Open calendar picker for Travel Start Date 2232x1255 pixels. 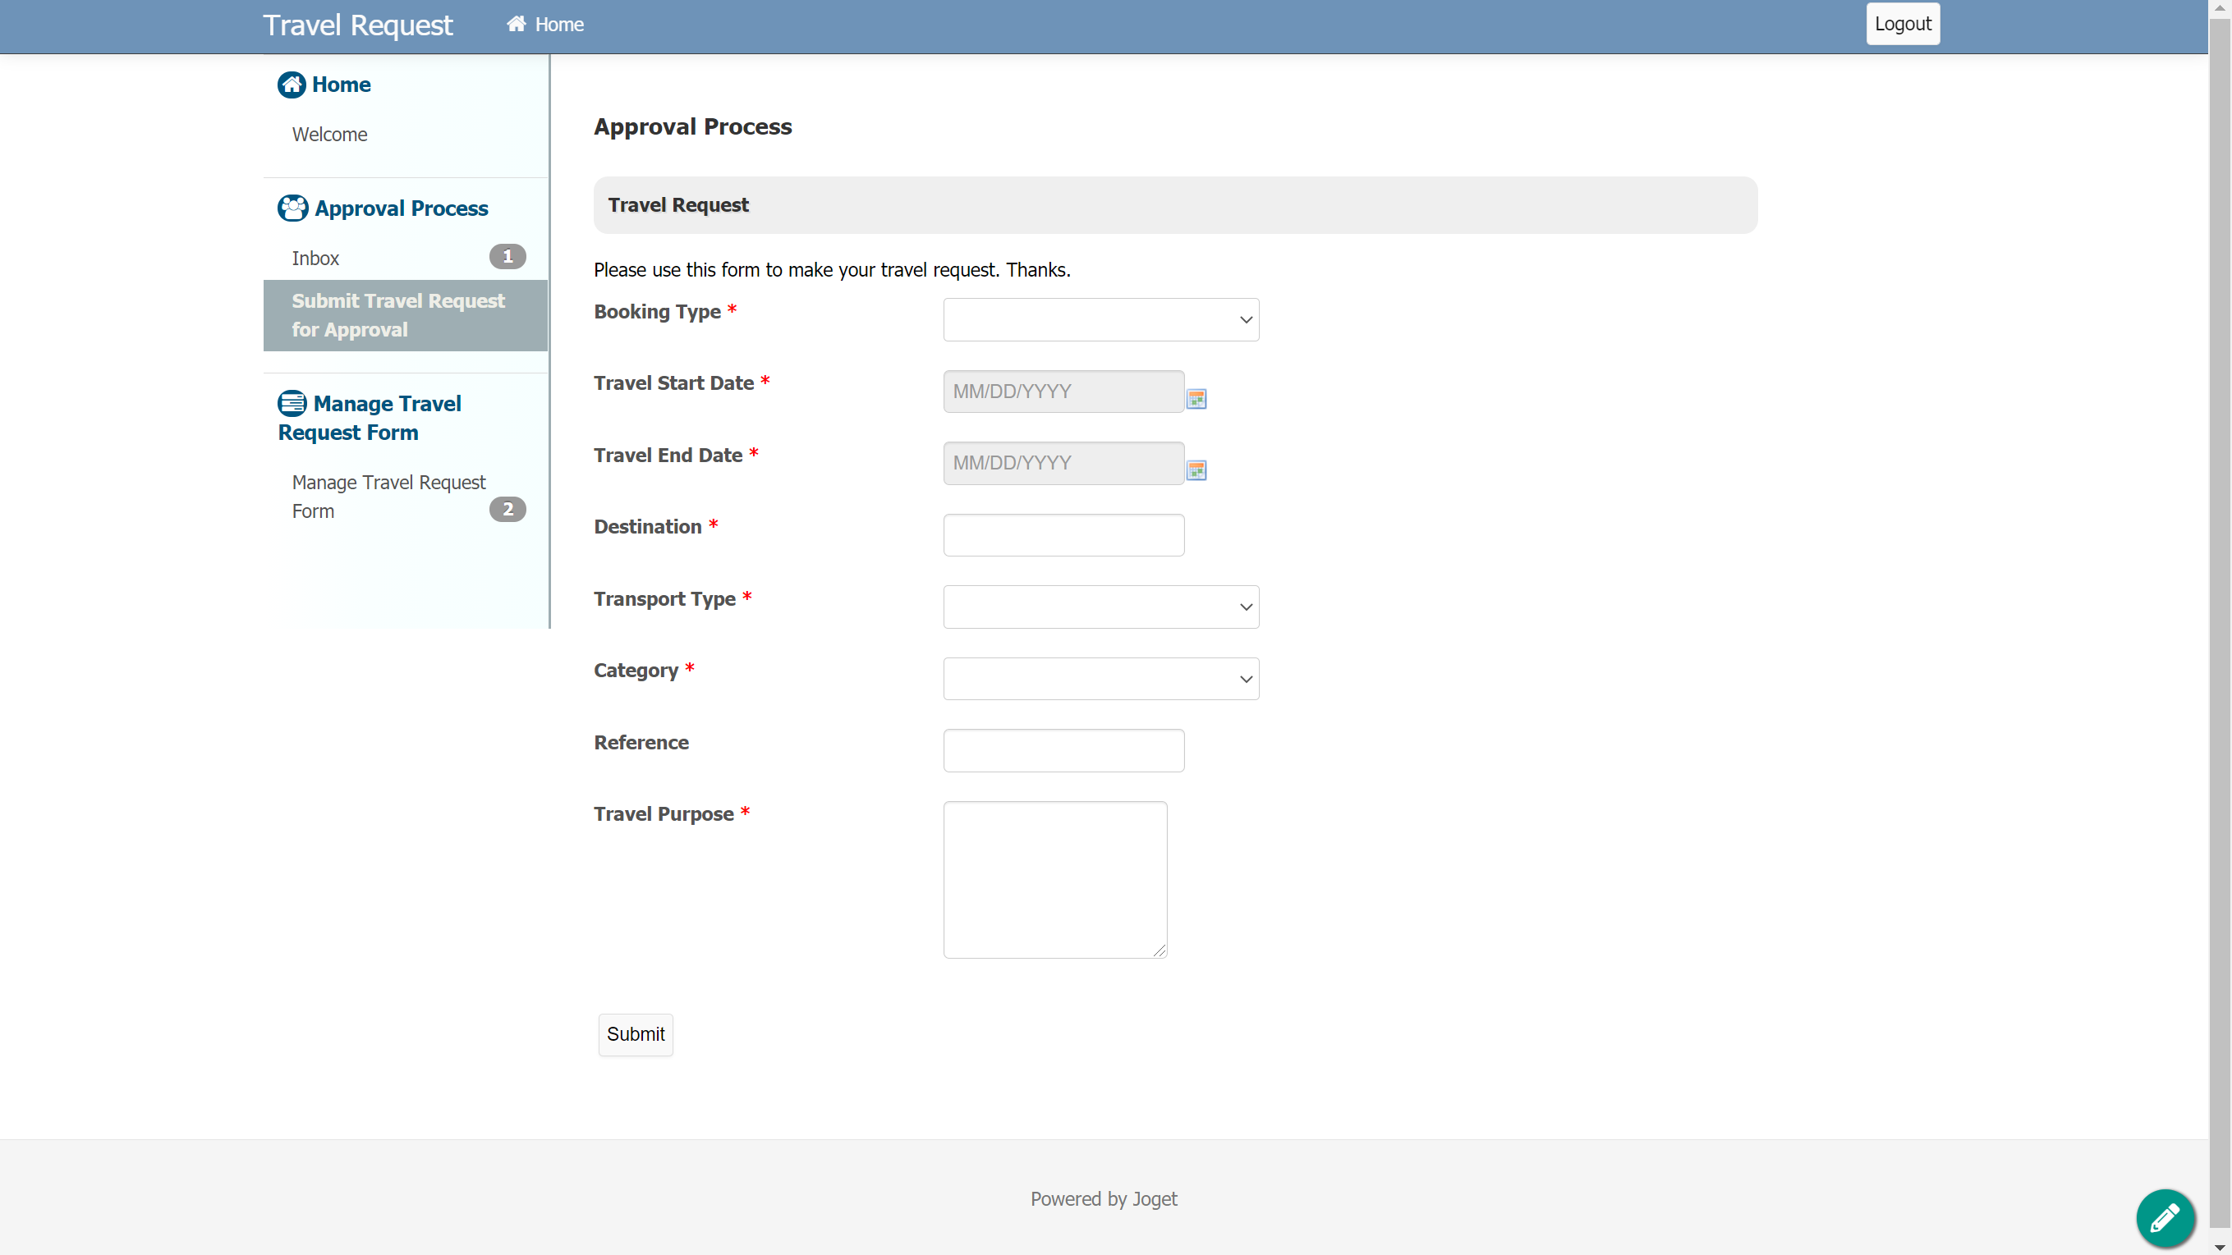point(1196,398)
